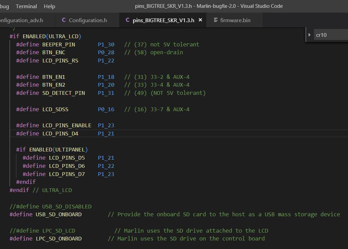Screen dimensions: 348x249
Task: Open the Terminal menu
Action: pyautogui.click(x=26, y=6)
